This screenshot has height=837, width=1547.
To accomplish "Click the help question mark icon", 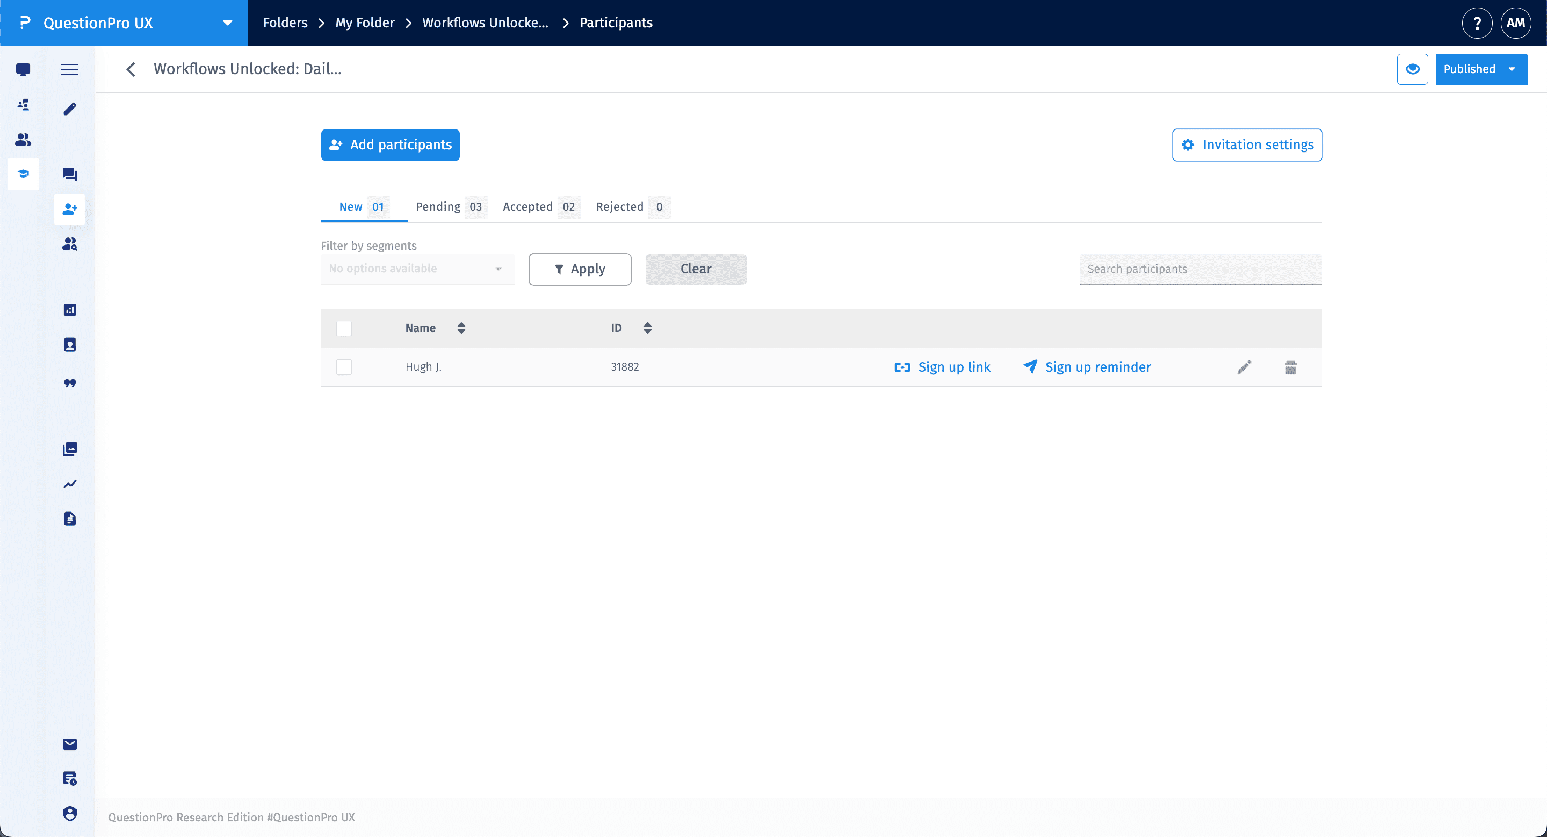I will point(1477,23).
